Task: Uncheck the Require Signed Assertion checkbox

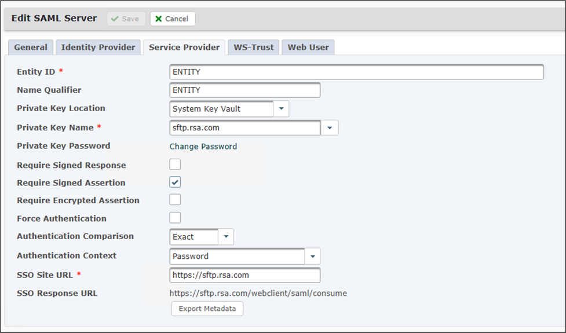Action: click(175, 182)
